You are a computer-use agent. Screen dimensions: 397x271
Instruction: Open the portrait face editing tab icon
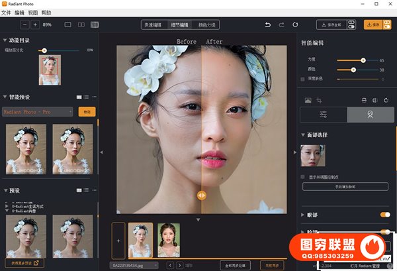pos(370,115)
